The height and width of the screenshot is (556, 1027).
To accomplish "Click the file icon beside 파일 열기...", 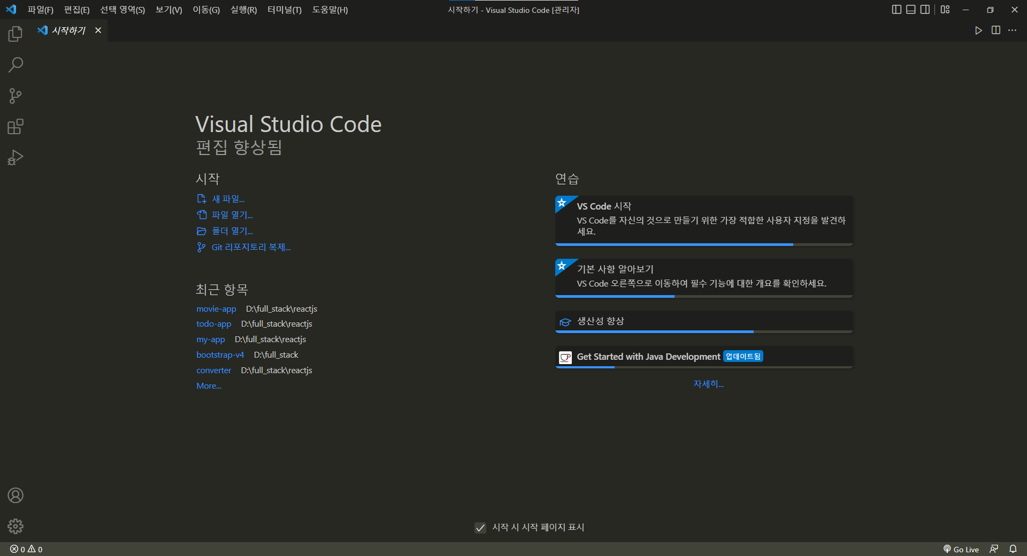I will (202, 215).
